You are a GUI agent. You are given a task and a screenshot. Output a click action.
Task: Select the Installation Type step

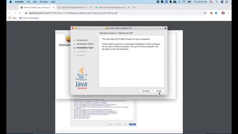point(85,48)
